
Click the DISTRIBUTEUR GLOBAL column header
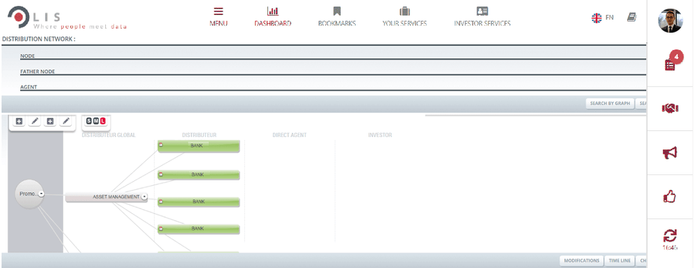tap(109, 135)
